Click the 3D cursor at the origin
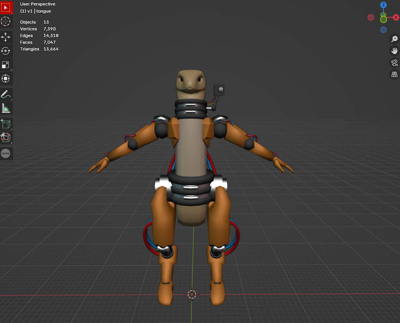Viewport: 400px width, 323px height. pyautogui.click(x=192, y=294)
